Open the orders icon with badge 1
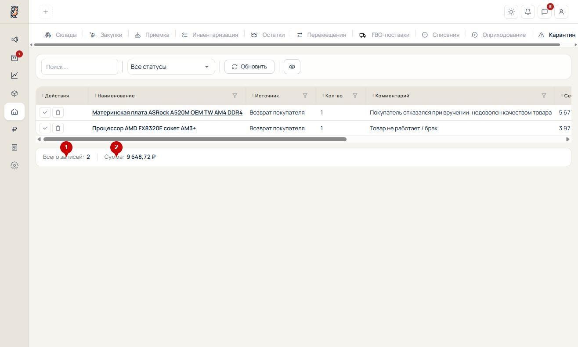 point(14,57)
